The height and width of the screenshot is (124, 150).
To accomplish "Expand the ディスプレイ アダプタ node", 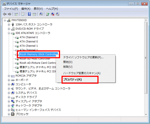I will (9, 101).
